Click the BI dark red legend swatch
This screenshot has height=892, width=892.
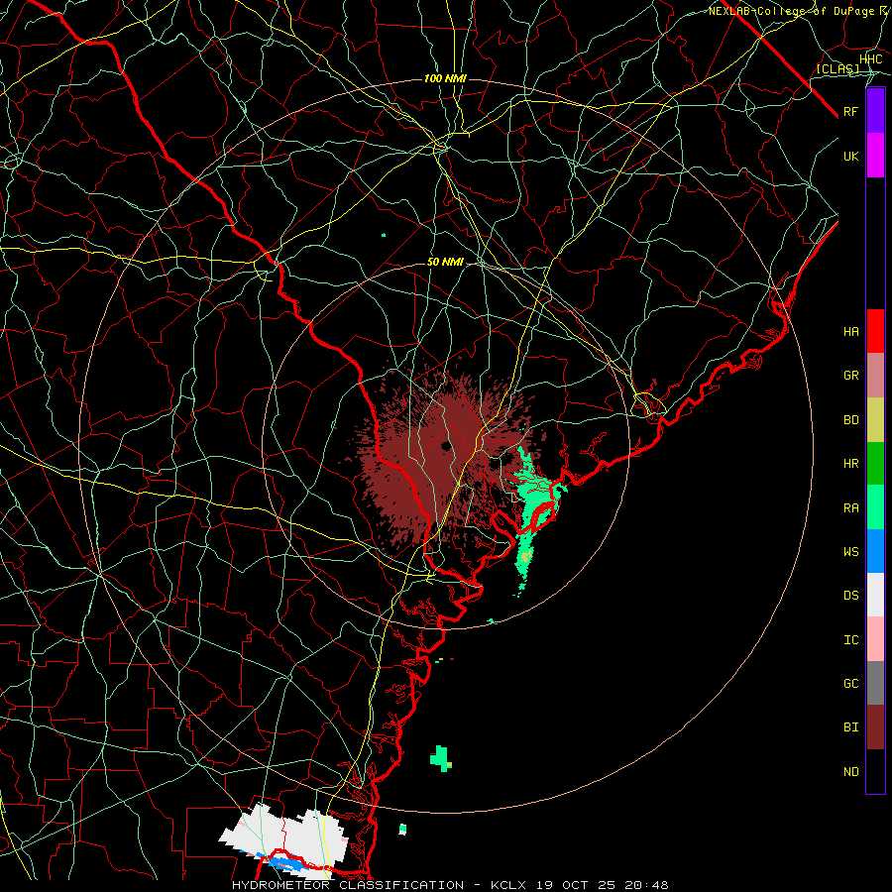coord(875,727)
